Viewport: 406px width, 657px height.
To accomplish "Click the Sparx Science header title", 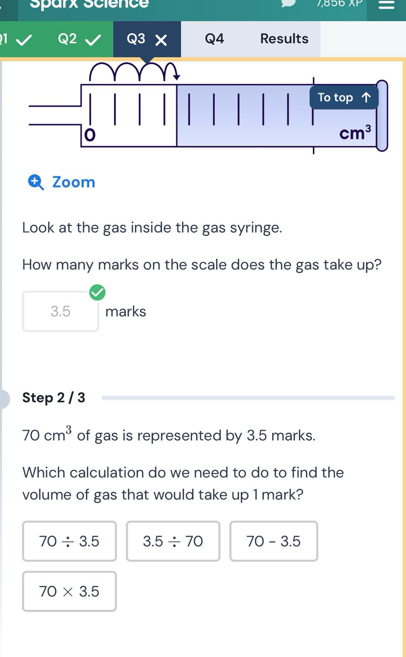I will pos(90,4).
